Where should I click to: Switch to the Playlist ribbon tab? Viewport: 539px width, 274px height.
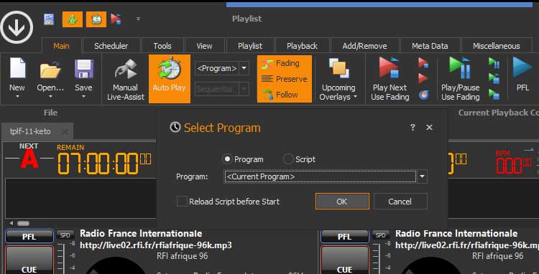250,46
